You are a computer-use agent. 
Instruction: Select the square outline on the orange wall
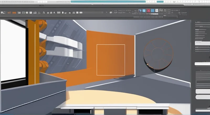111,60
